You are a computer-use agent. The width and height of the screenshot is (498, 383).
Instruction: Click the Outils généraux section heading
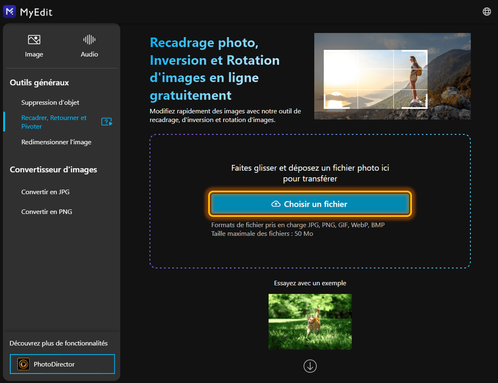click(x=39, y=83)
